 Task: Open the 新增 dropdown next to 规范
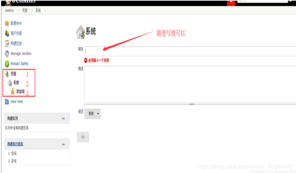click(x=93, y=114)
